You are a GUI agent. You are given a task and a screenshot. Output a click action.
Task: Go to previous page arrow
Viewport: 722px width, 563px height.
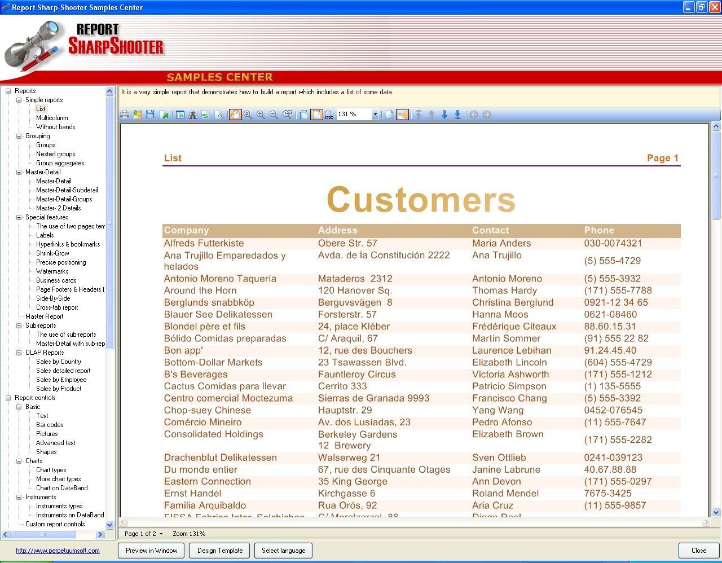pyautogui.click(x=432, y=115)
